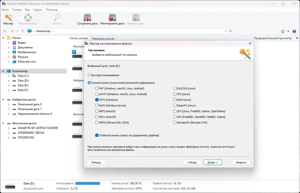The image size is (300, 193).
Task: Open the help question mark icon
Action: coord(294,31)
